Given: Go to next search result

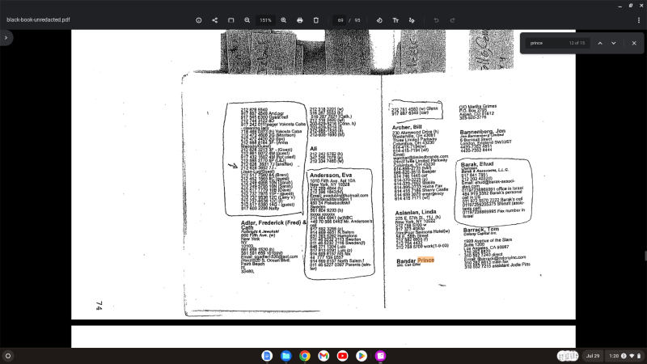Looking at the screenshot, I should (x=614, y=43).
